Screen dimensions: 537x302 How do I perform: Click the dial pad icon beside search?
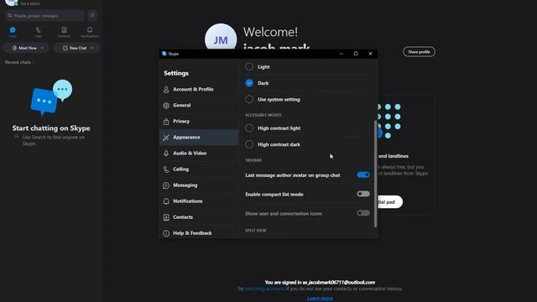click(92, 15)
